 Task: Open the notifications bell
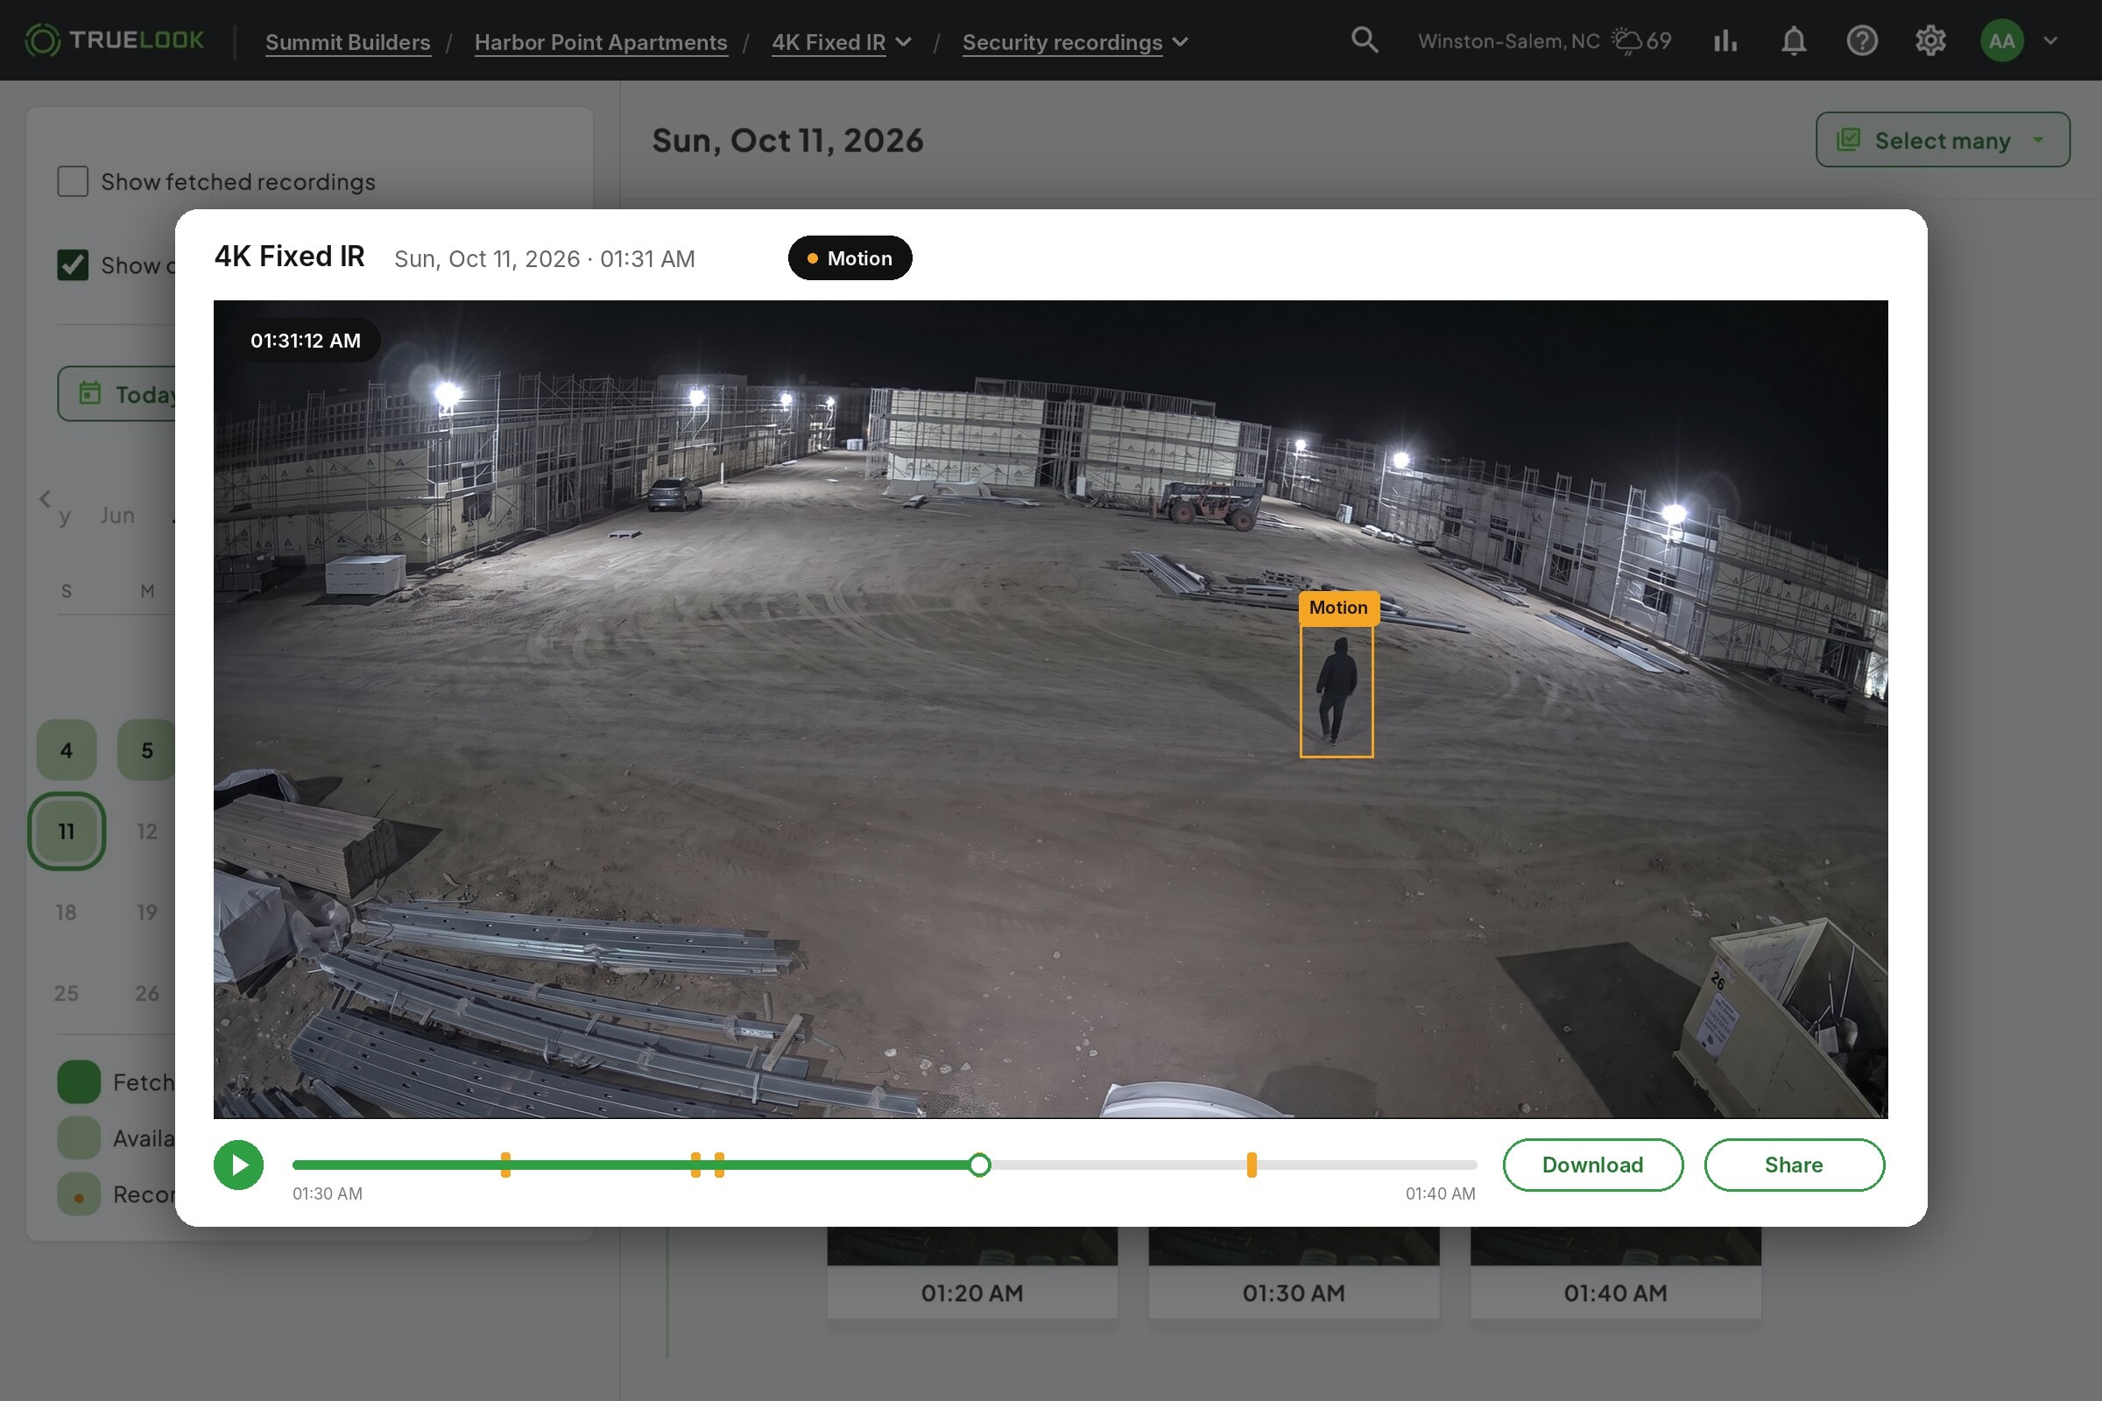(x=1794, y=40)
